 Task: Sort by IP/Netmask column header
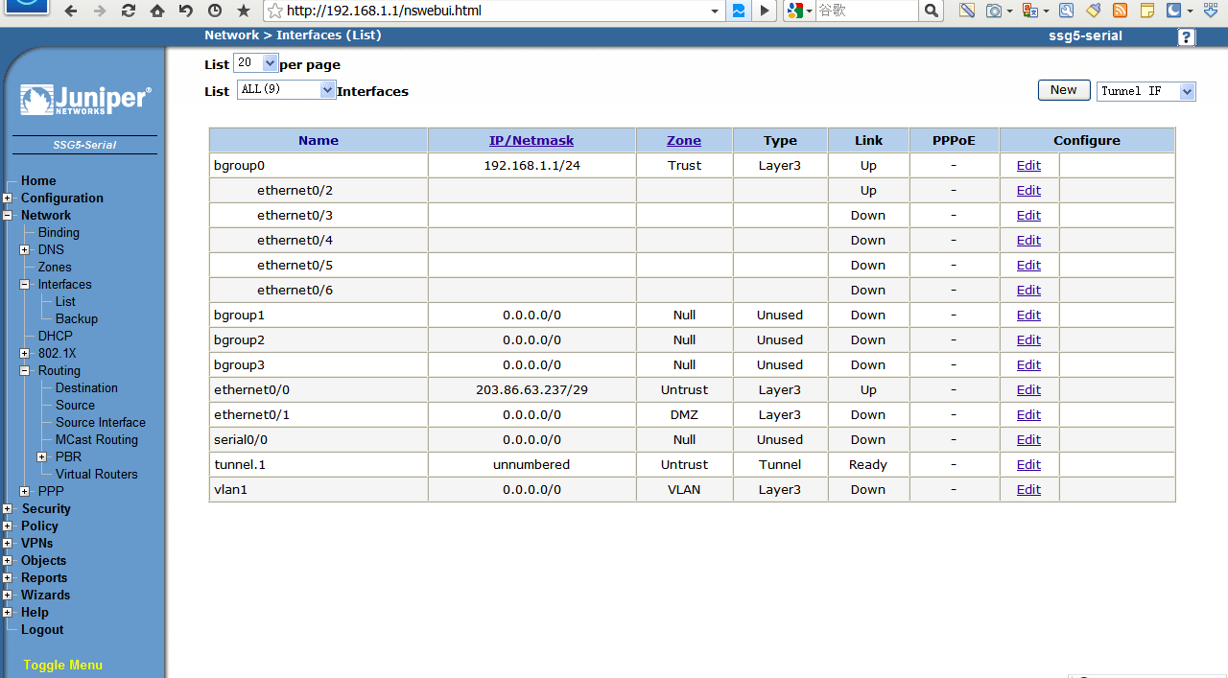pos(531,141)
